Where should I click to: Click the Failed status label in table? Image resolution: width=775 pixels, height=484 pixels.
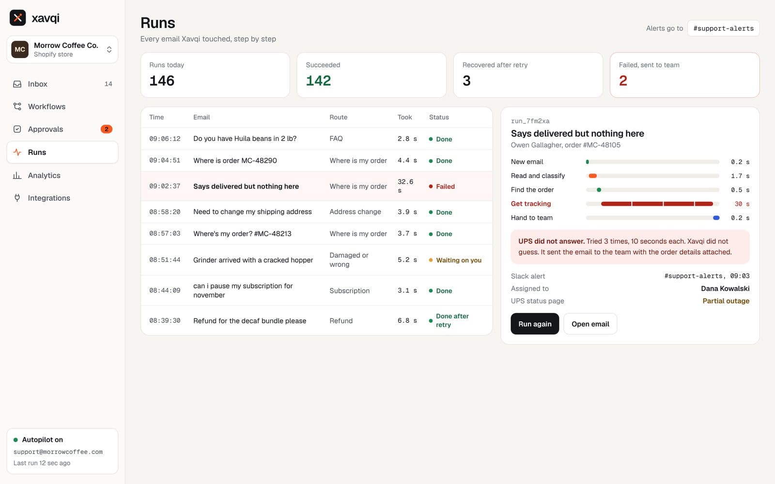(x=442, y=186)
